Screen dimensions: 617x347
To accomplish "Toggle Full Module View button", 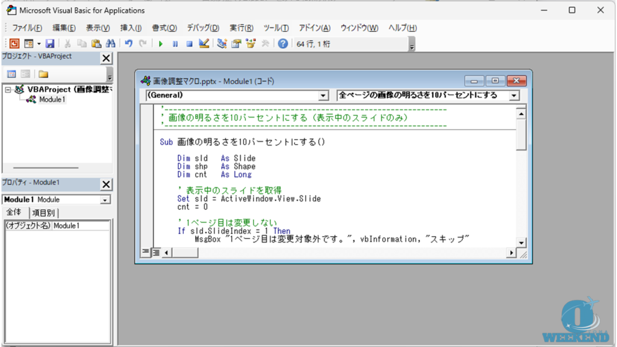I will [156, 252].
